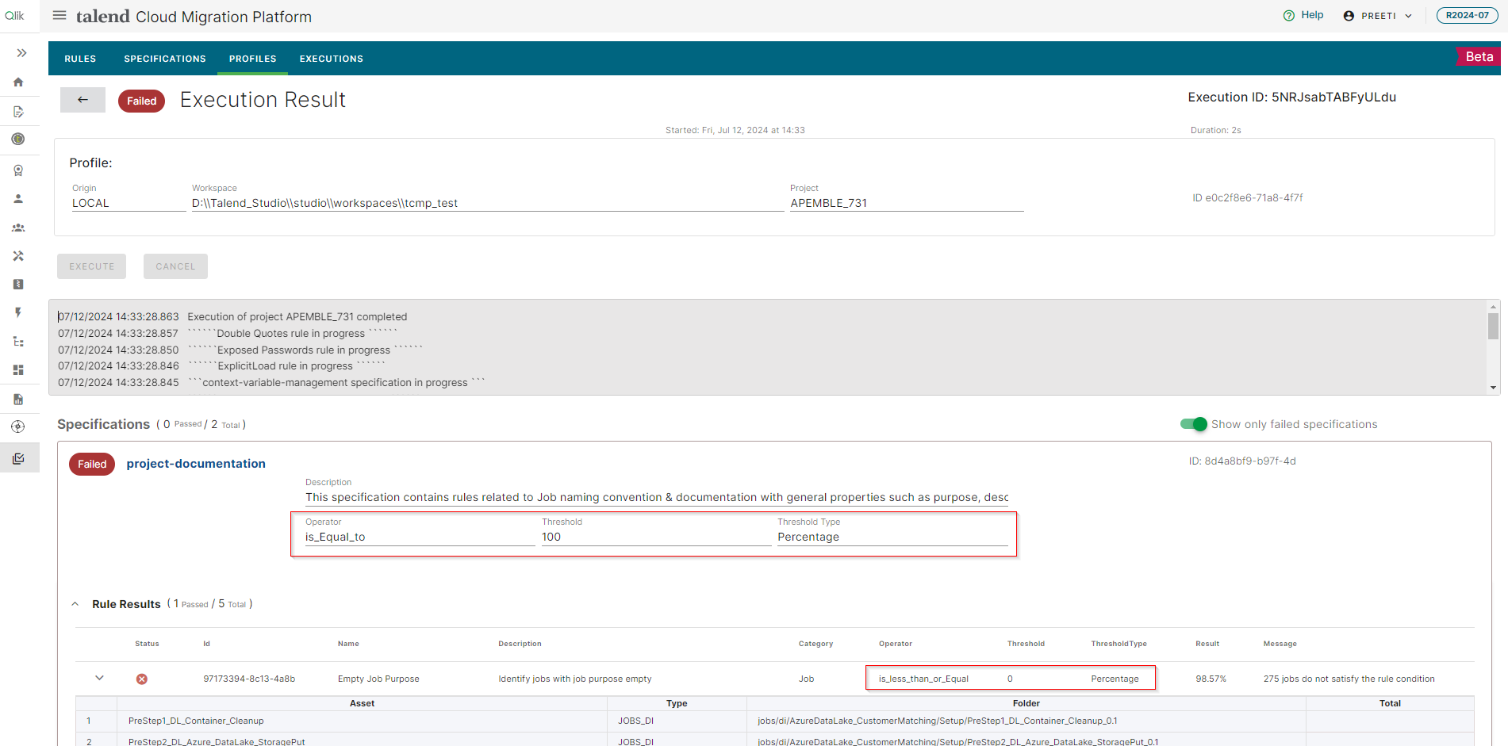Toggle Show only failed specifications switch
Screen dimensions: 1508x746
point(1193,424)
